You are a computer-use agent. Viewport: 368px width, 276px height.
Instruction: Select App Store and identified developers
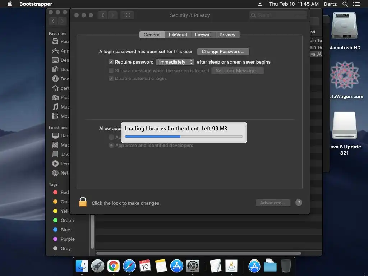click(111, 145)
